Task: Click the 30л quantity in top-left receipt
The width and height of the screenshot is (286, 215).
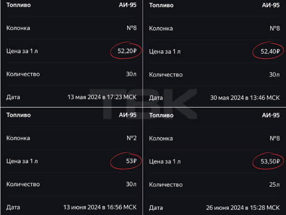Action: pyautogui.click(x=131, y=74)
